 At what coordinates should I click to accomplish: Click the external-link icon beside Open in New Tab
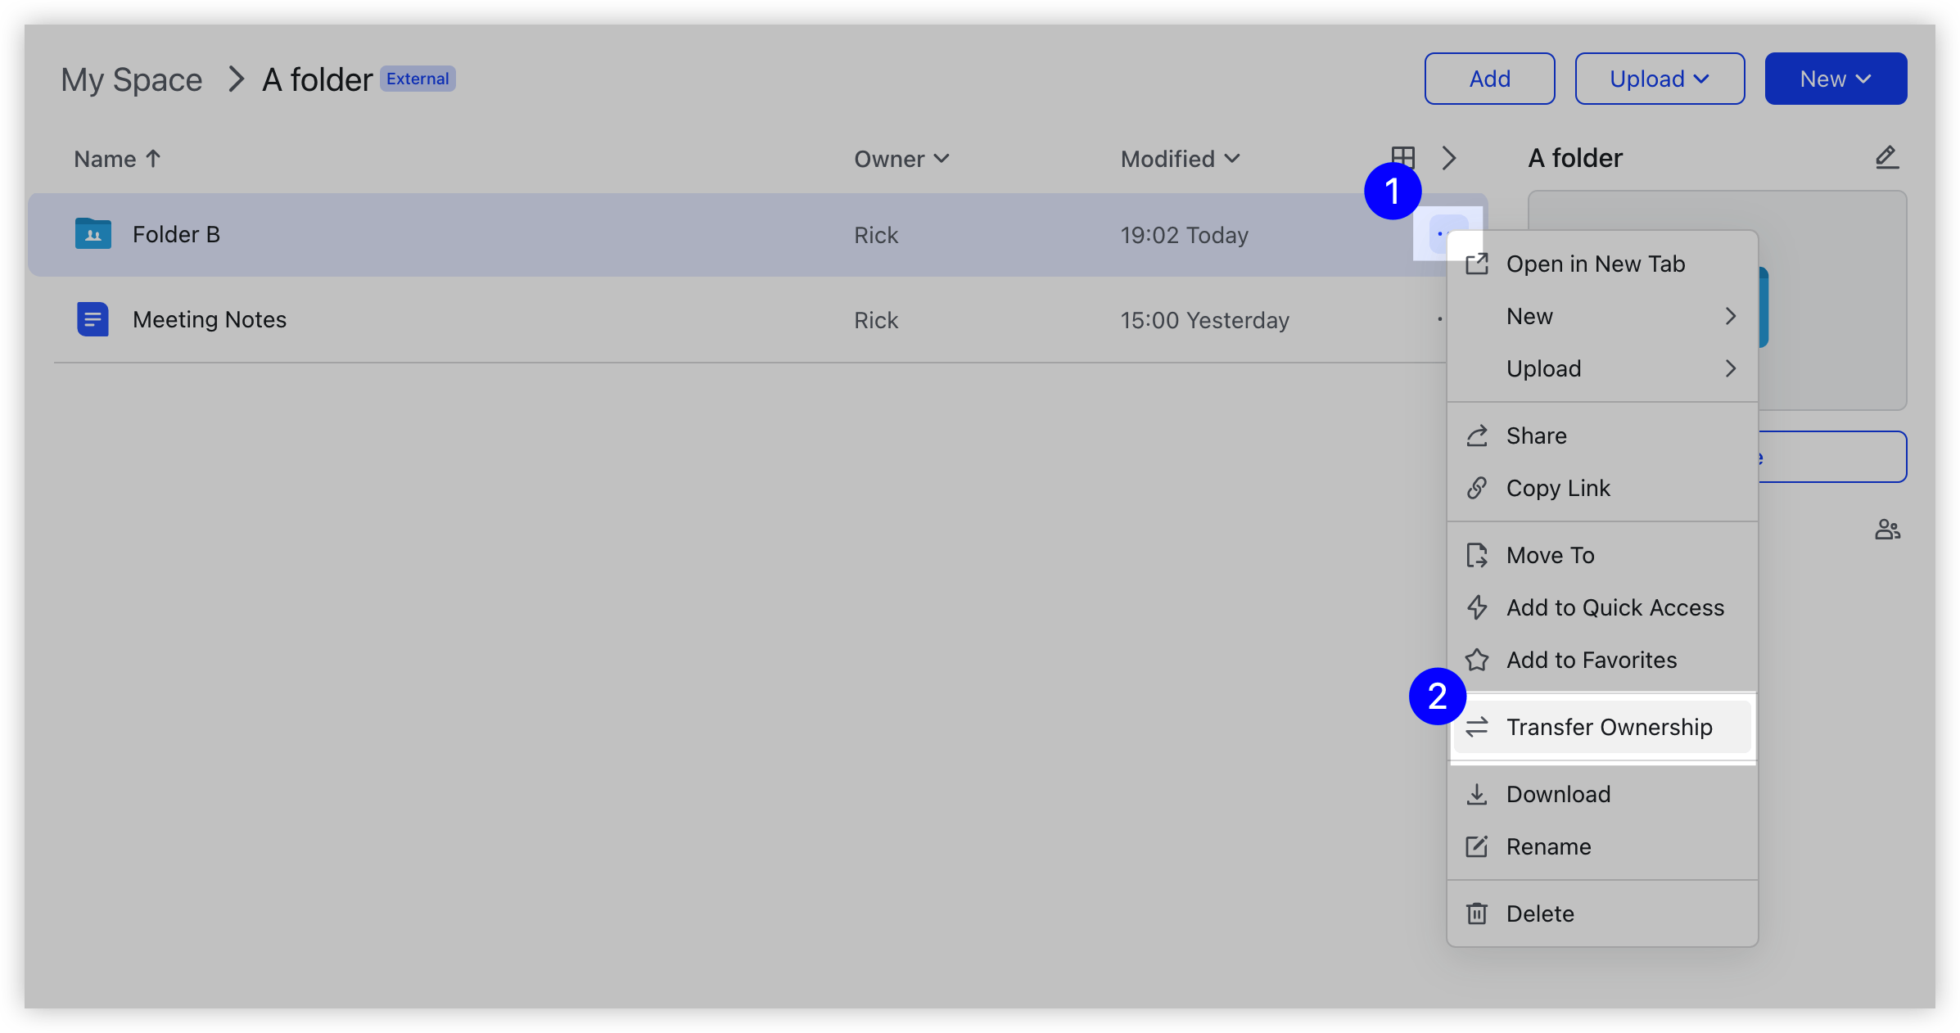tap(1478, 264)
